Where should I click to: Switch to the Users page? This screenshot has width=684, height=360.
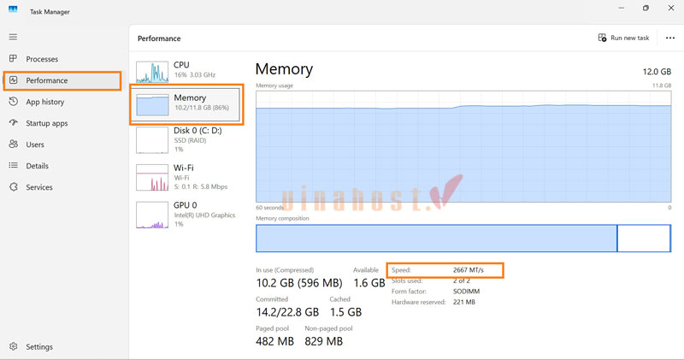point(35,145)
